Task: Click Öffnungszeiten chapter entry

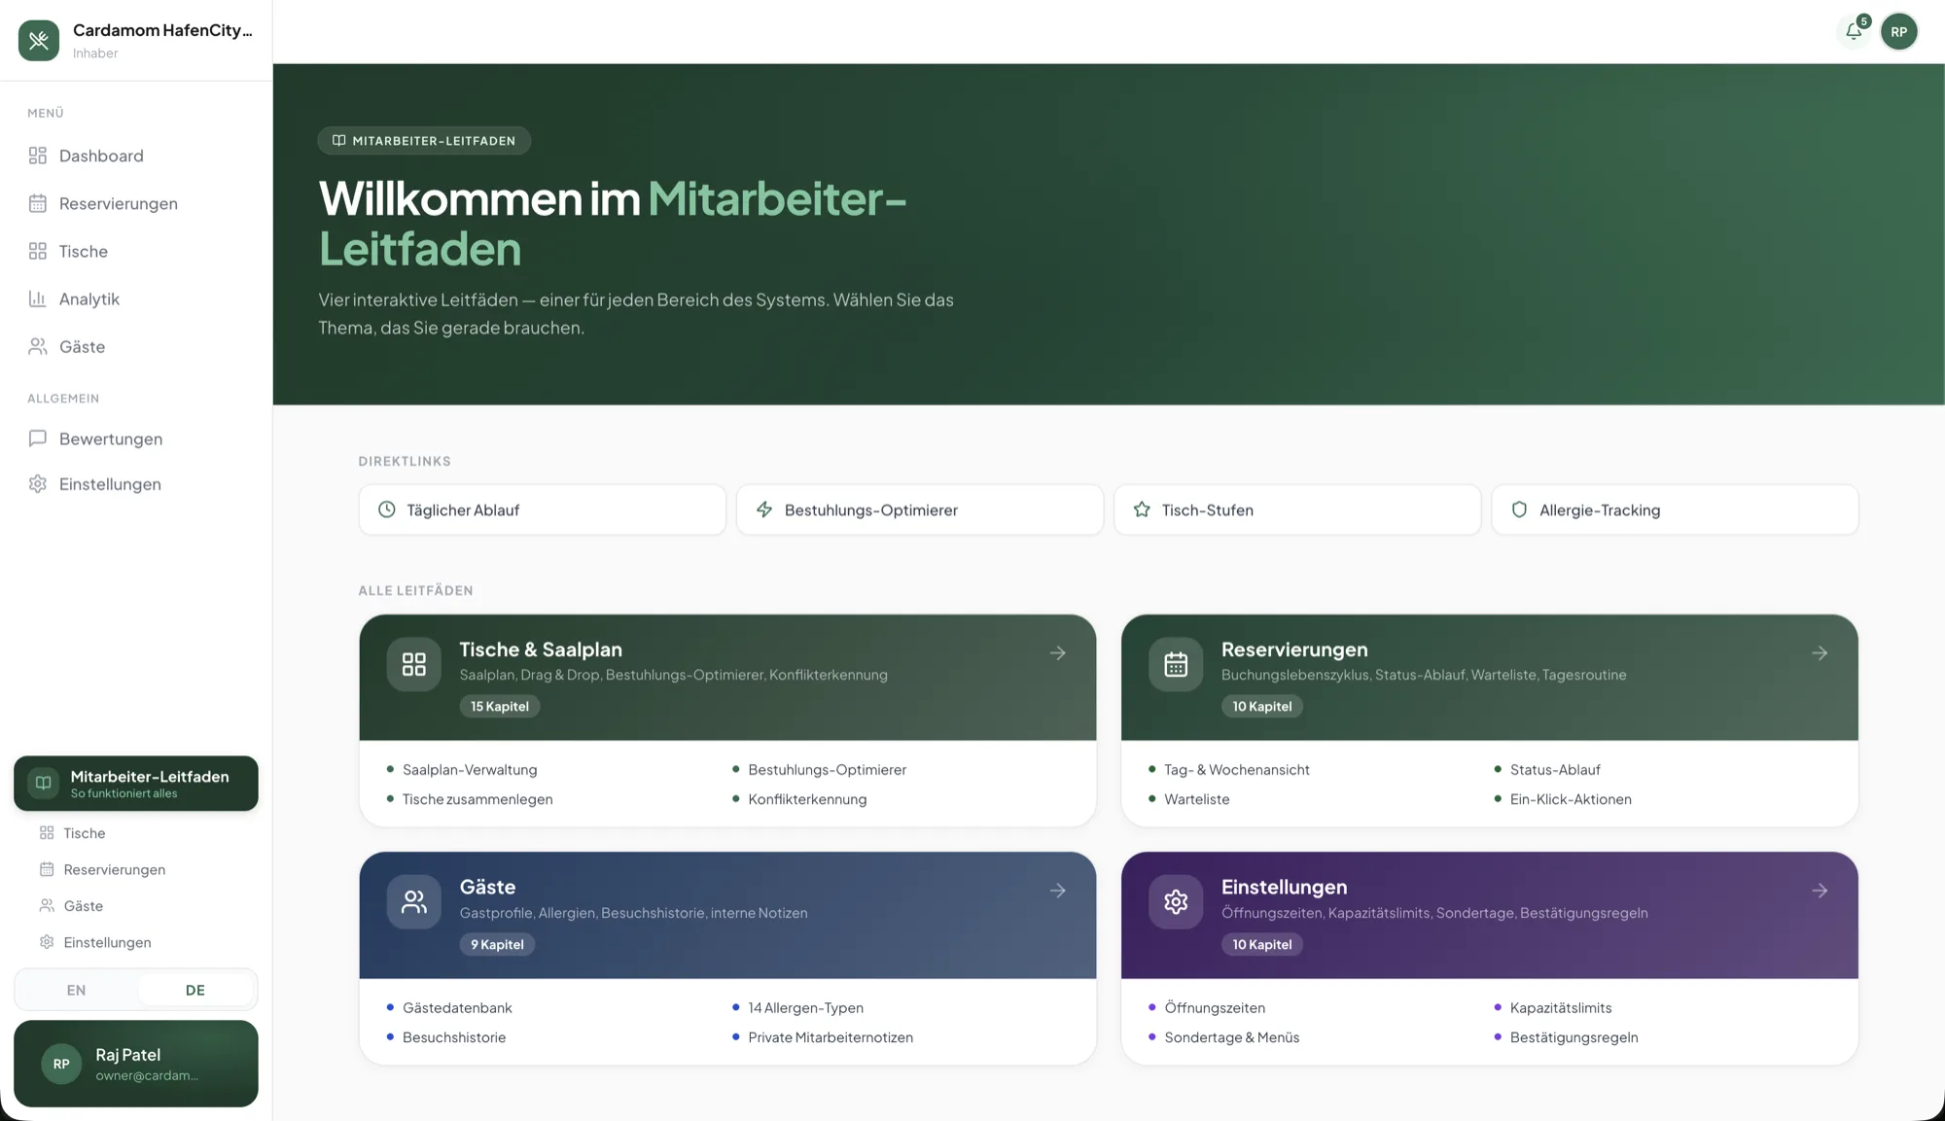Action: tap(1215, 1008)
